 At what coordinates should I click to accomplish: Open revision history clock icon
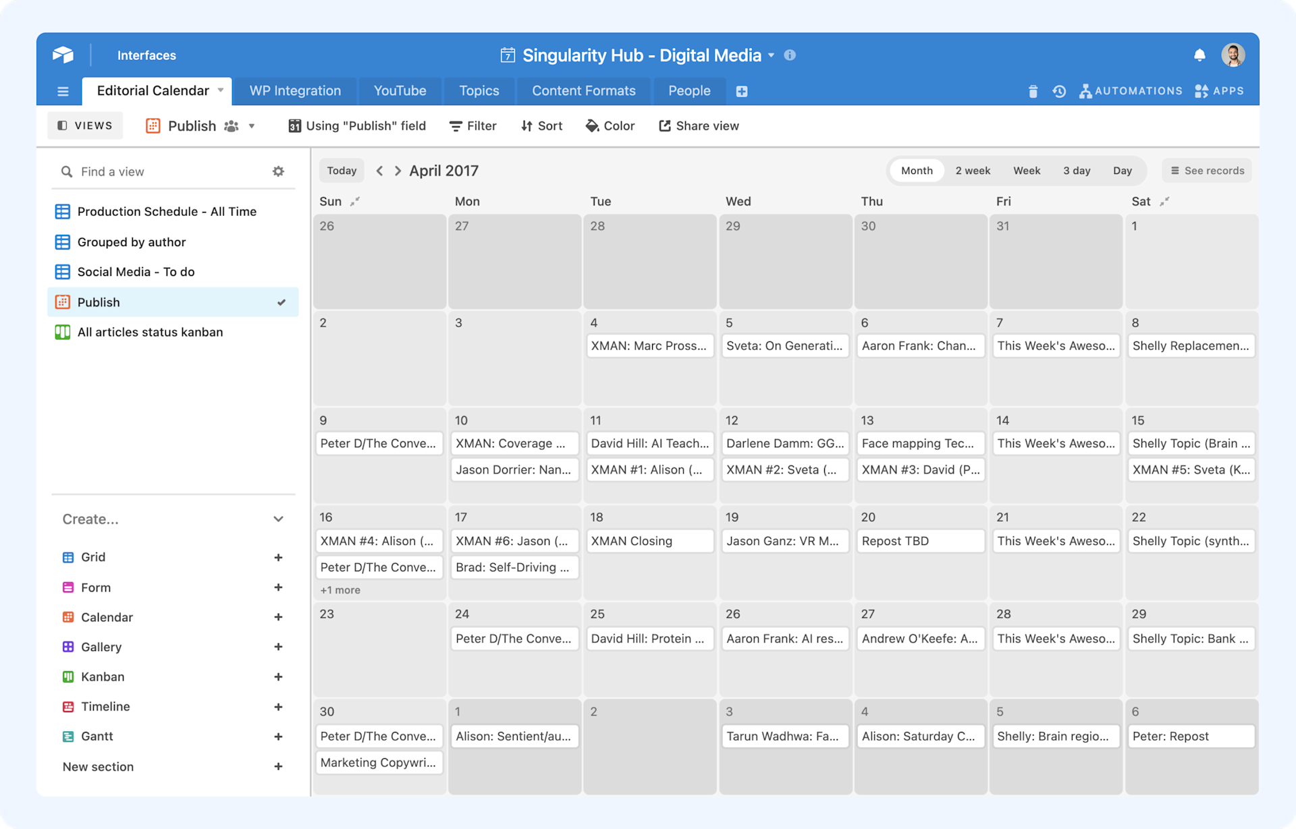(x=1059, y=91)
